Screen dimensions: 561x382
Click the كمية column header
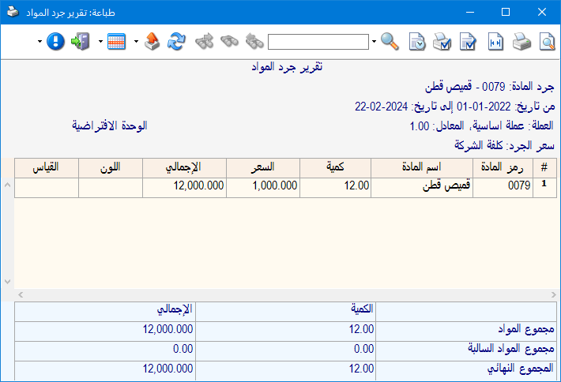[x=335, y=167]
